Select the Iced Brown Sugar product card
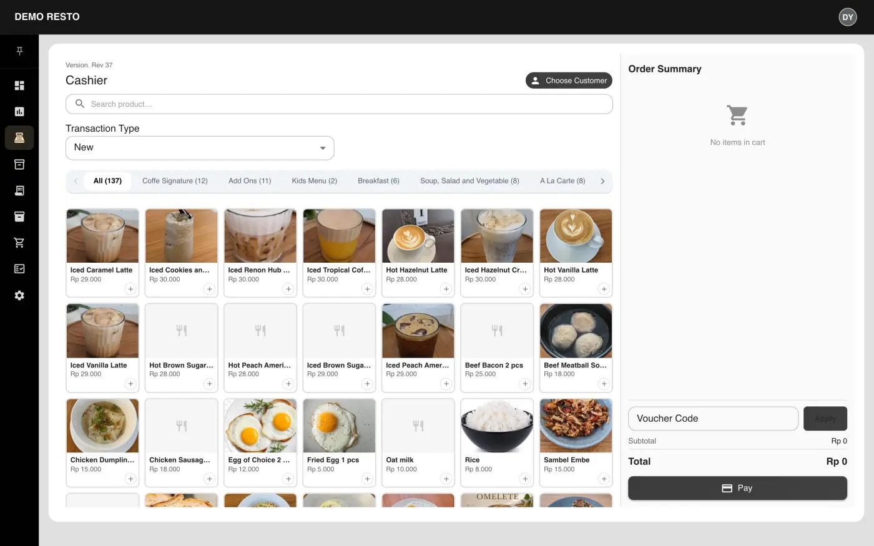 tap(339, 348)
